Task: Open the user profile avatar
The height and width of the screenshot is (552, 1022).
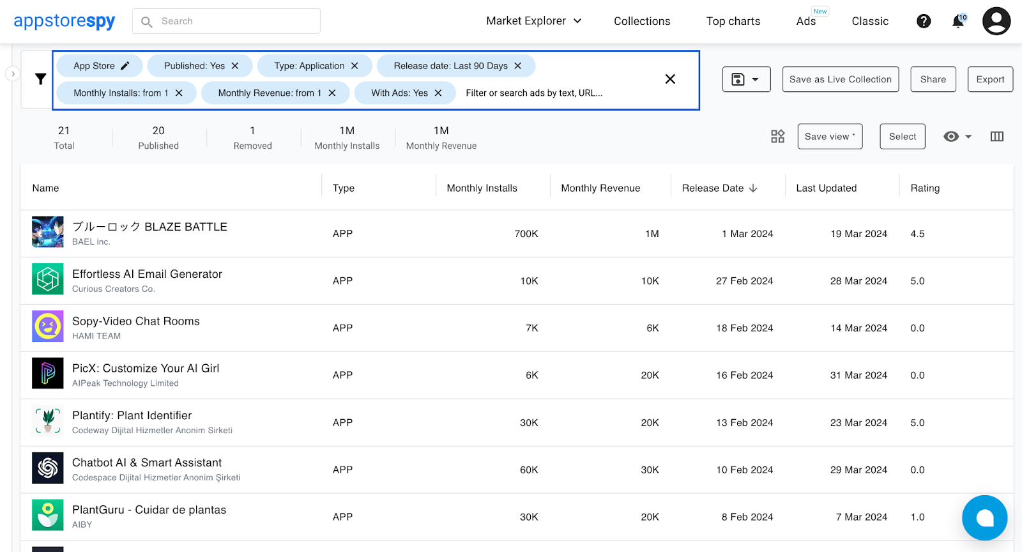Action: pos(996,21)
